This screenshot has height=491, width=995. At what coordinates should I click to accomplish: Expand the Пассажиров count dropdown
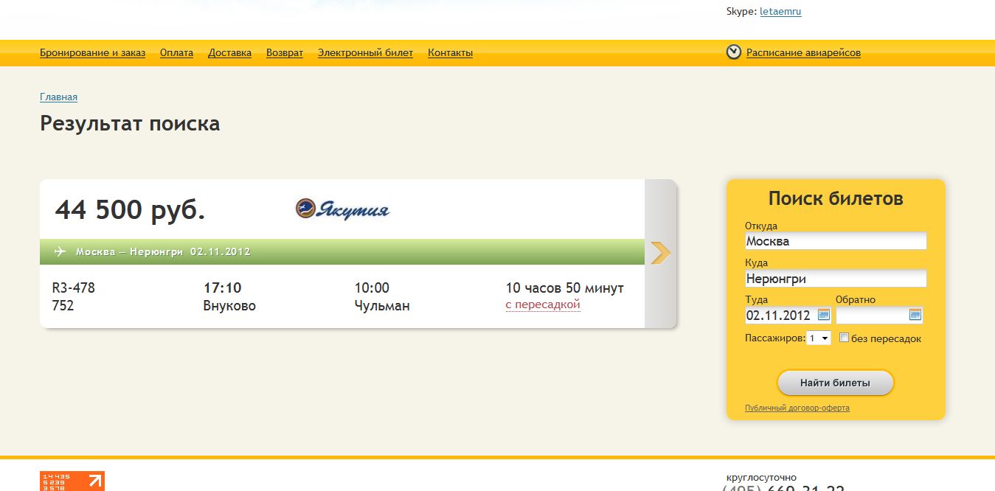819,338
